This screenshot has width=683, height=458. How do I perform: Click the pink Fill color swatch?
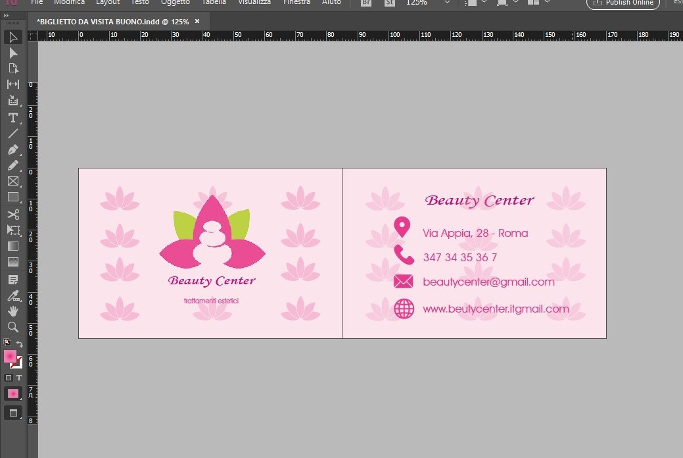tap(10, 357)
